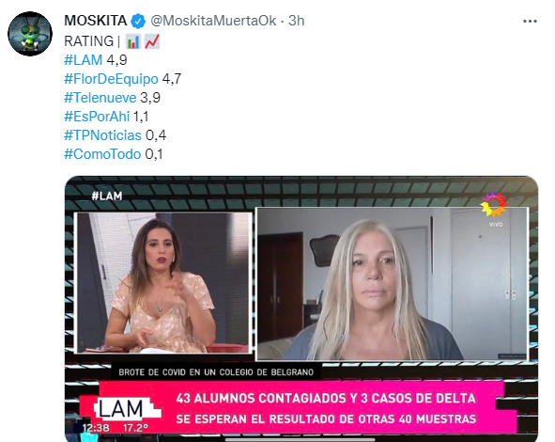Click the channel star logo in image
Screen dimensions: 555x442
(494, 204)
